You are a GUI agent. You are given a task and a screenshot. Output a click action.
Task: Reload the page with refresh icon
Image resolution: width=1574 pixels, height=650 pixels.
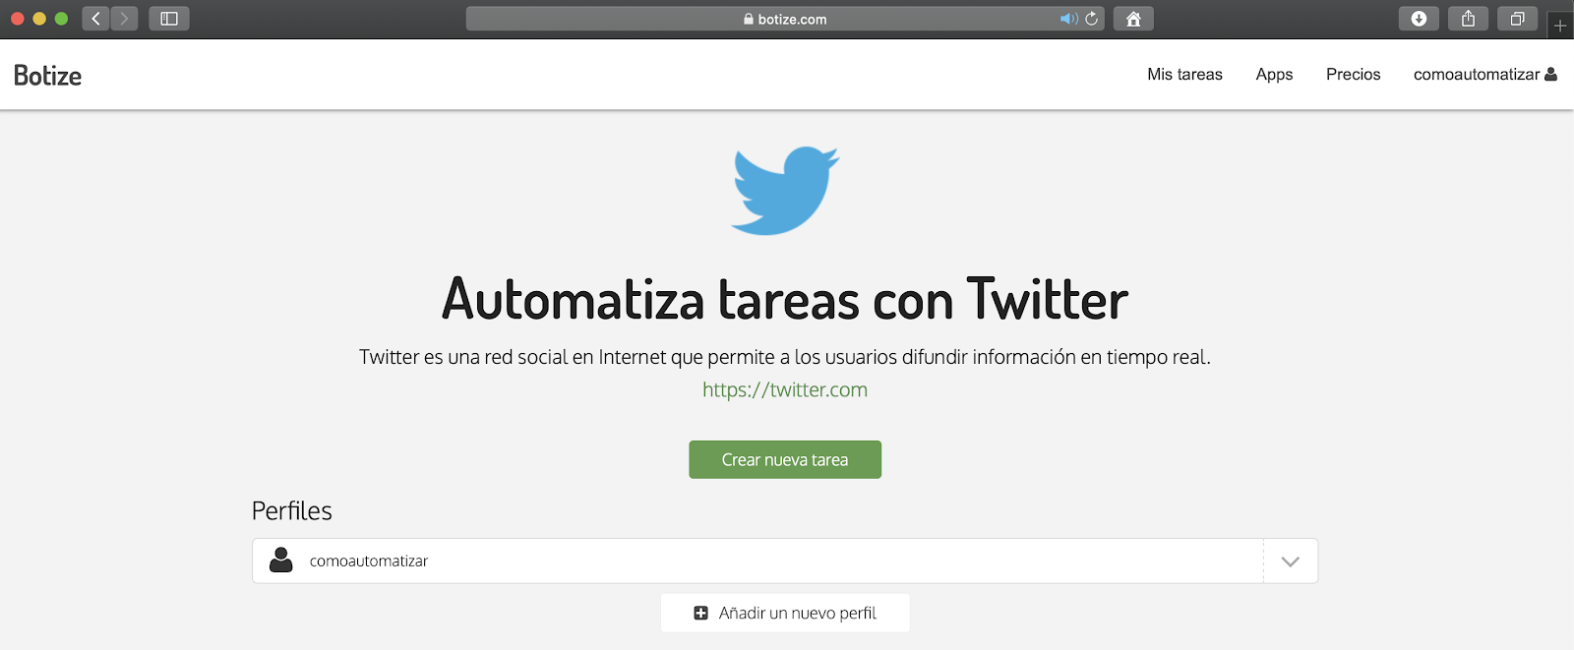tap(1091, 19)
